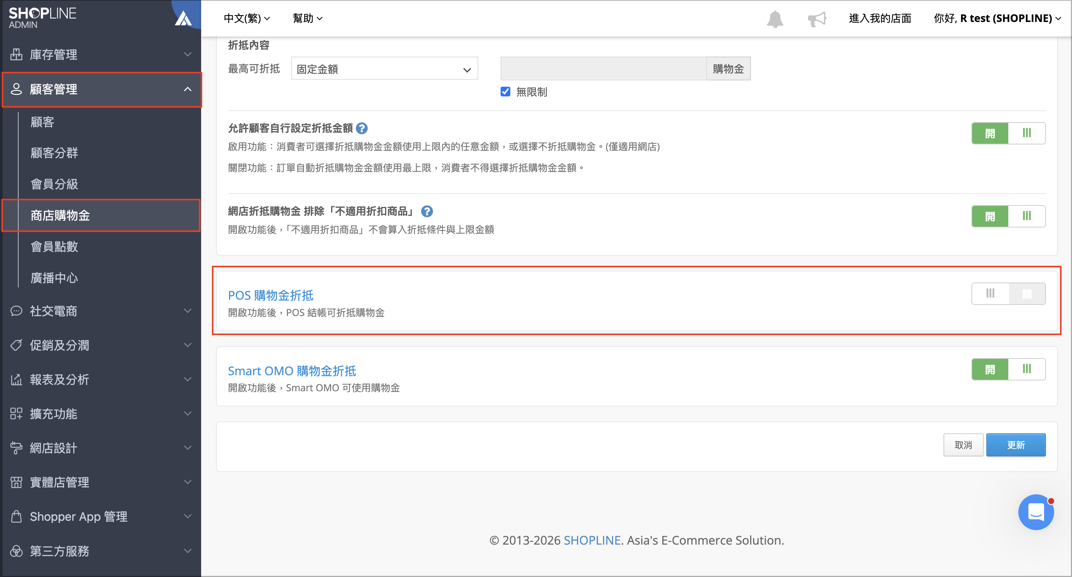Open 顧客 submenu item
The image size is (1072, 577).
(42, 122)
